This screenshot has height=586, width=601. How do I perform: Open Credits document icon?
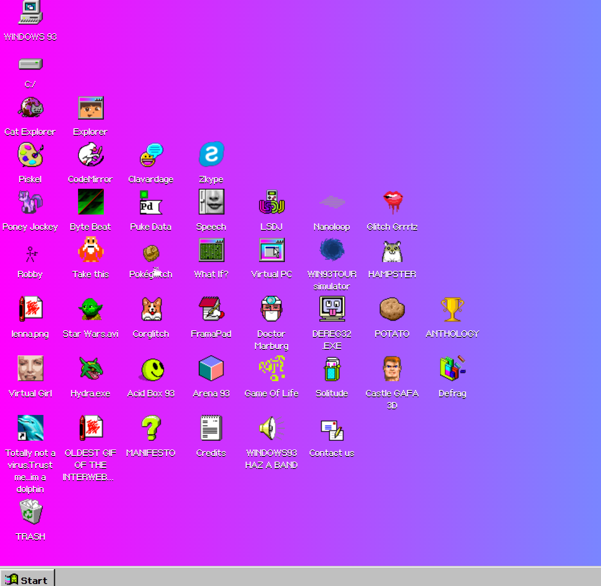(211, 428)
